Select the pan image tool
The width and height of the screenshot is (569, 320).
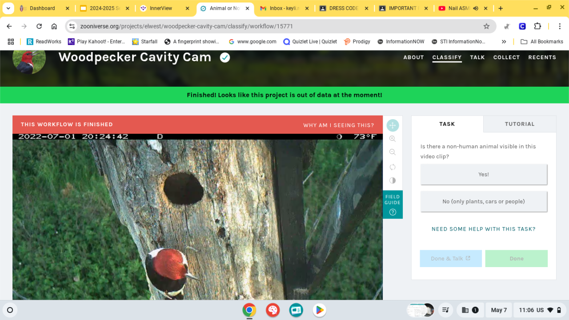pos(393,125)
